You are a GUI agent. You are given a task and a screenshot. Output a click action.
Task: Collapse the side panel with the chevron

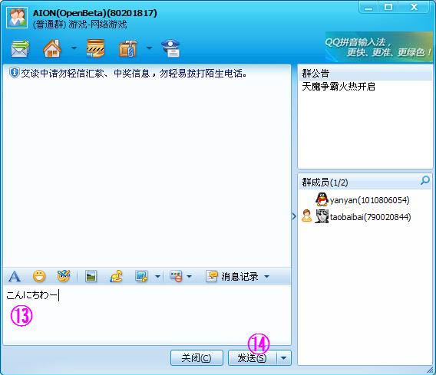point(294,216)
